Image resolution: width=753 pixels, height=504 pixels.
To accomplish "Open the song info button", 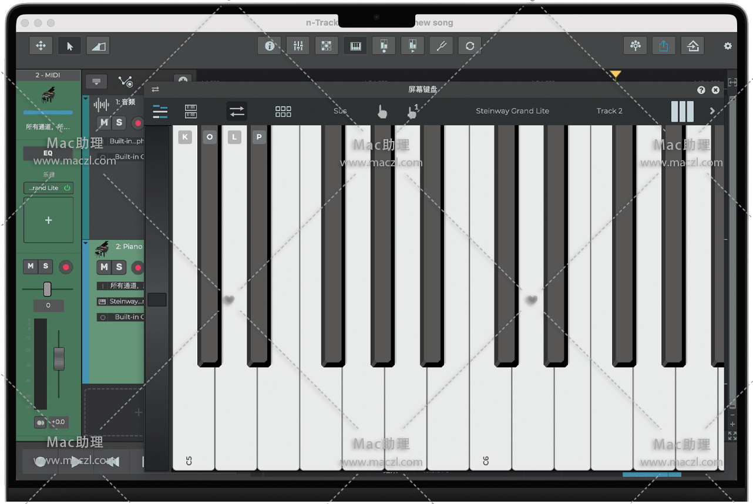I will click(270, 46).
